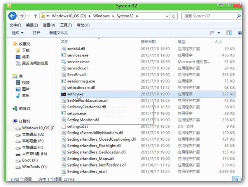Click the sethc.exe command prompt icon

click(x=63, y=94)
